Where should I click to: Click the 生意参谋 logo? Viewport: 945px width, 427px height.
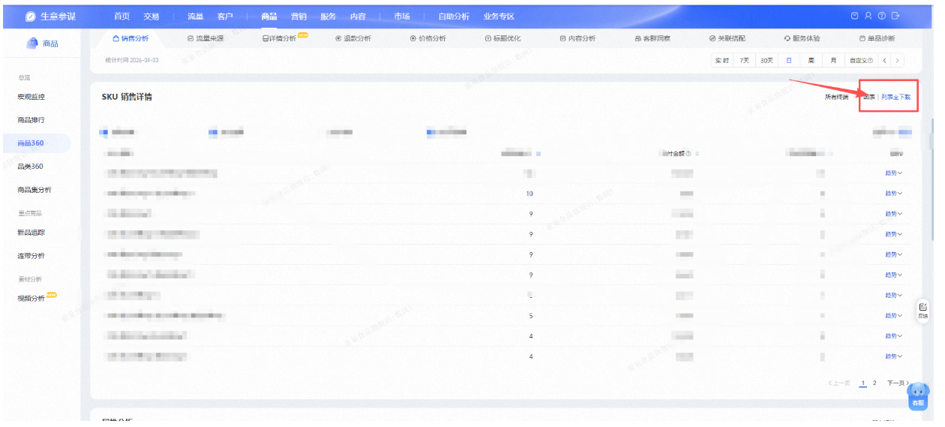tap(49, 16)
